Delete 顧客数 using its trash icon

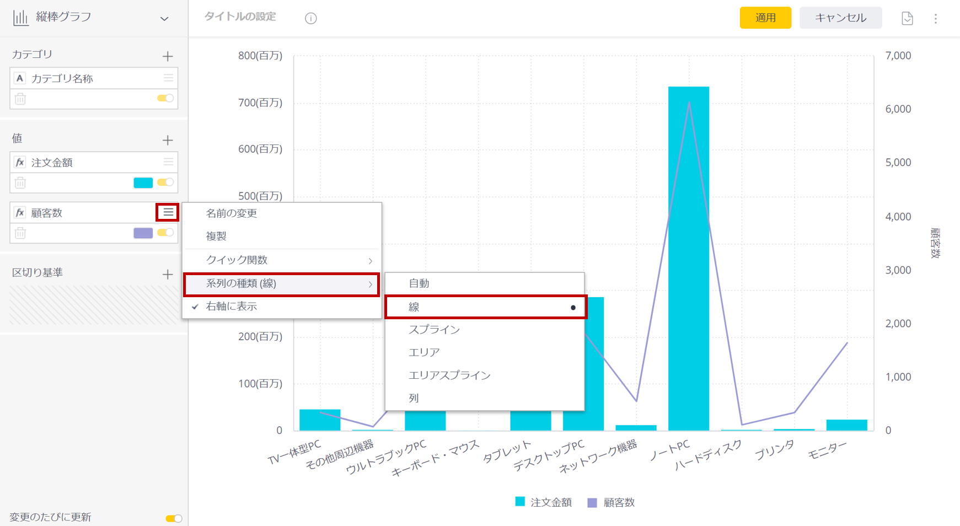point(20,233)
